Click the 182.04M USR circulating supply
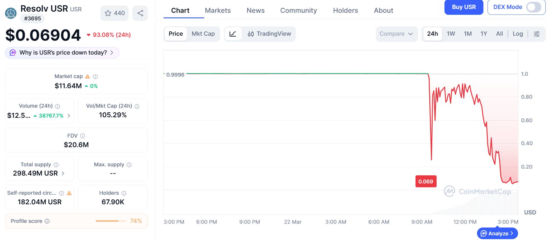 [x=40, y=202]
